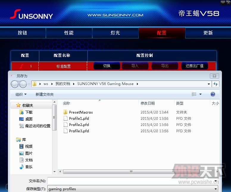Open the view options dropdown arrow
Viewport: 231px width, 192px height.
coord(201,94)
